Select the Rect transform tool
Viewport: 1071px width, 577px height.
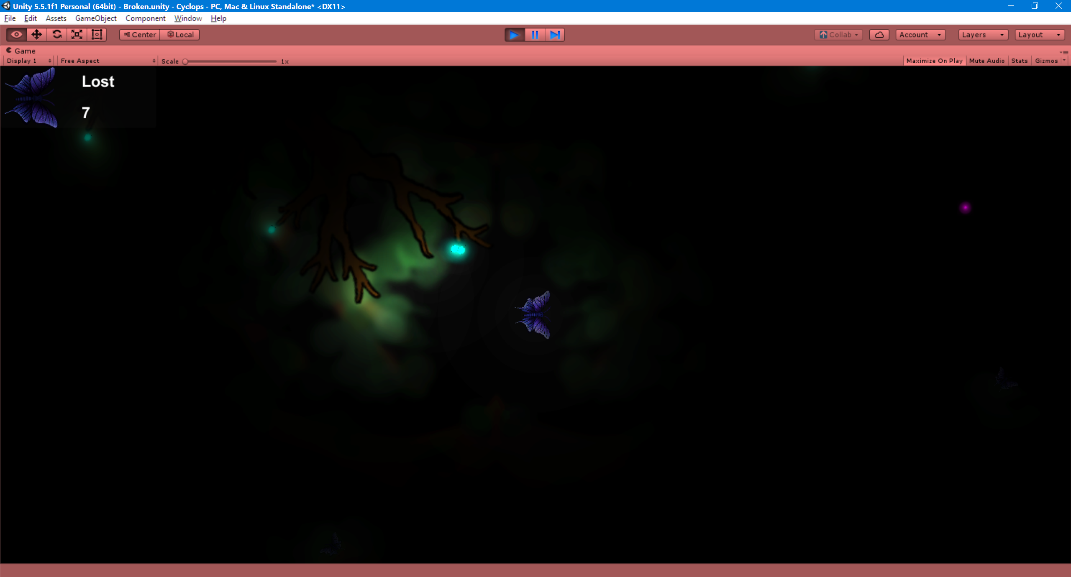pos(97,35)
